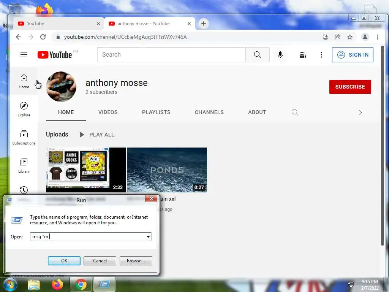Open YouTube settings three-dot icon

click(321, 55)
